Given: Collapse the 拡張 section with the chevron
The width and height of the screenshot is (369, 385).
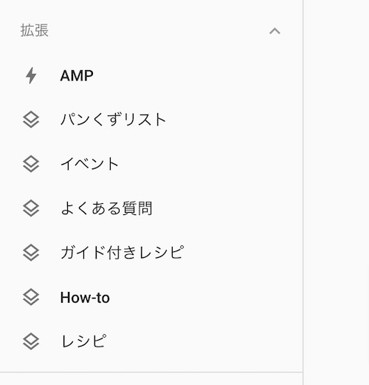Looking at the screenshot, I should tap(275, 31).
